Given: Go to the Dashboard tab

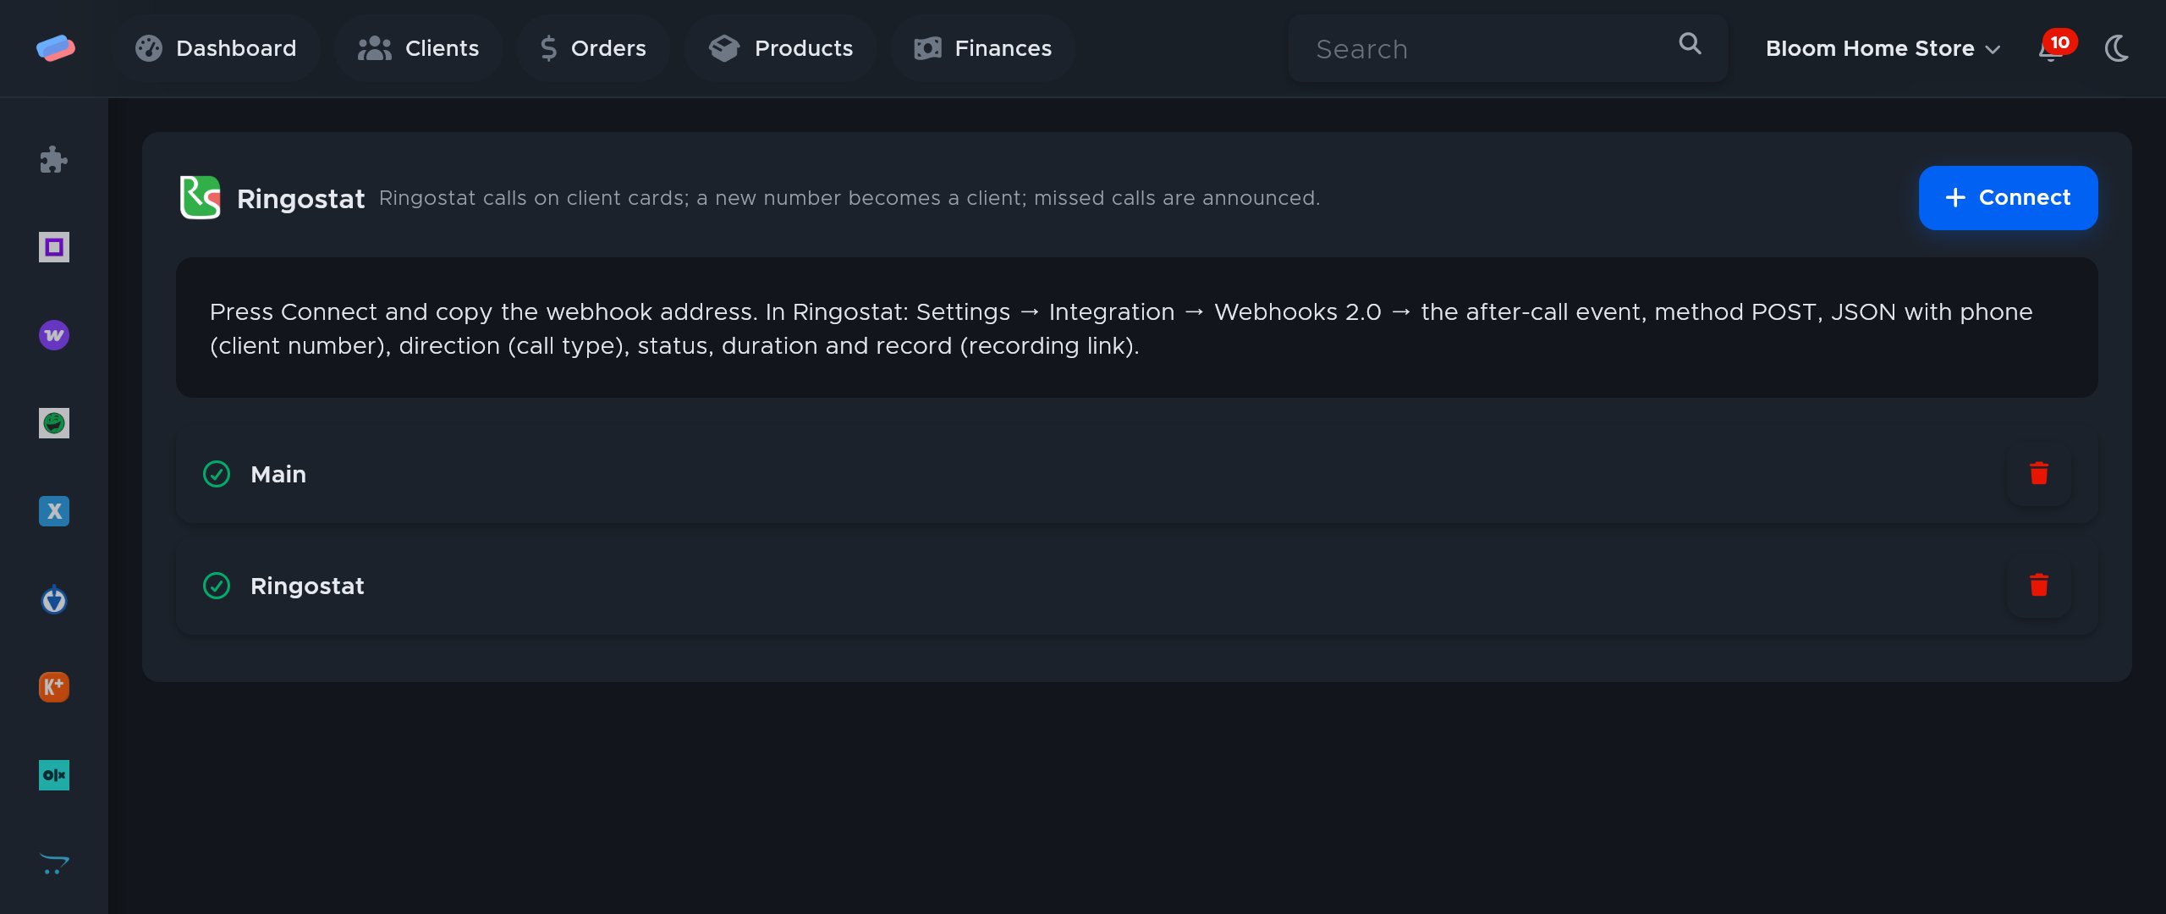Looking at the screenshot, I should (216, 48).
